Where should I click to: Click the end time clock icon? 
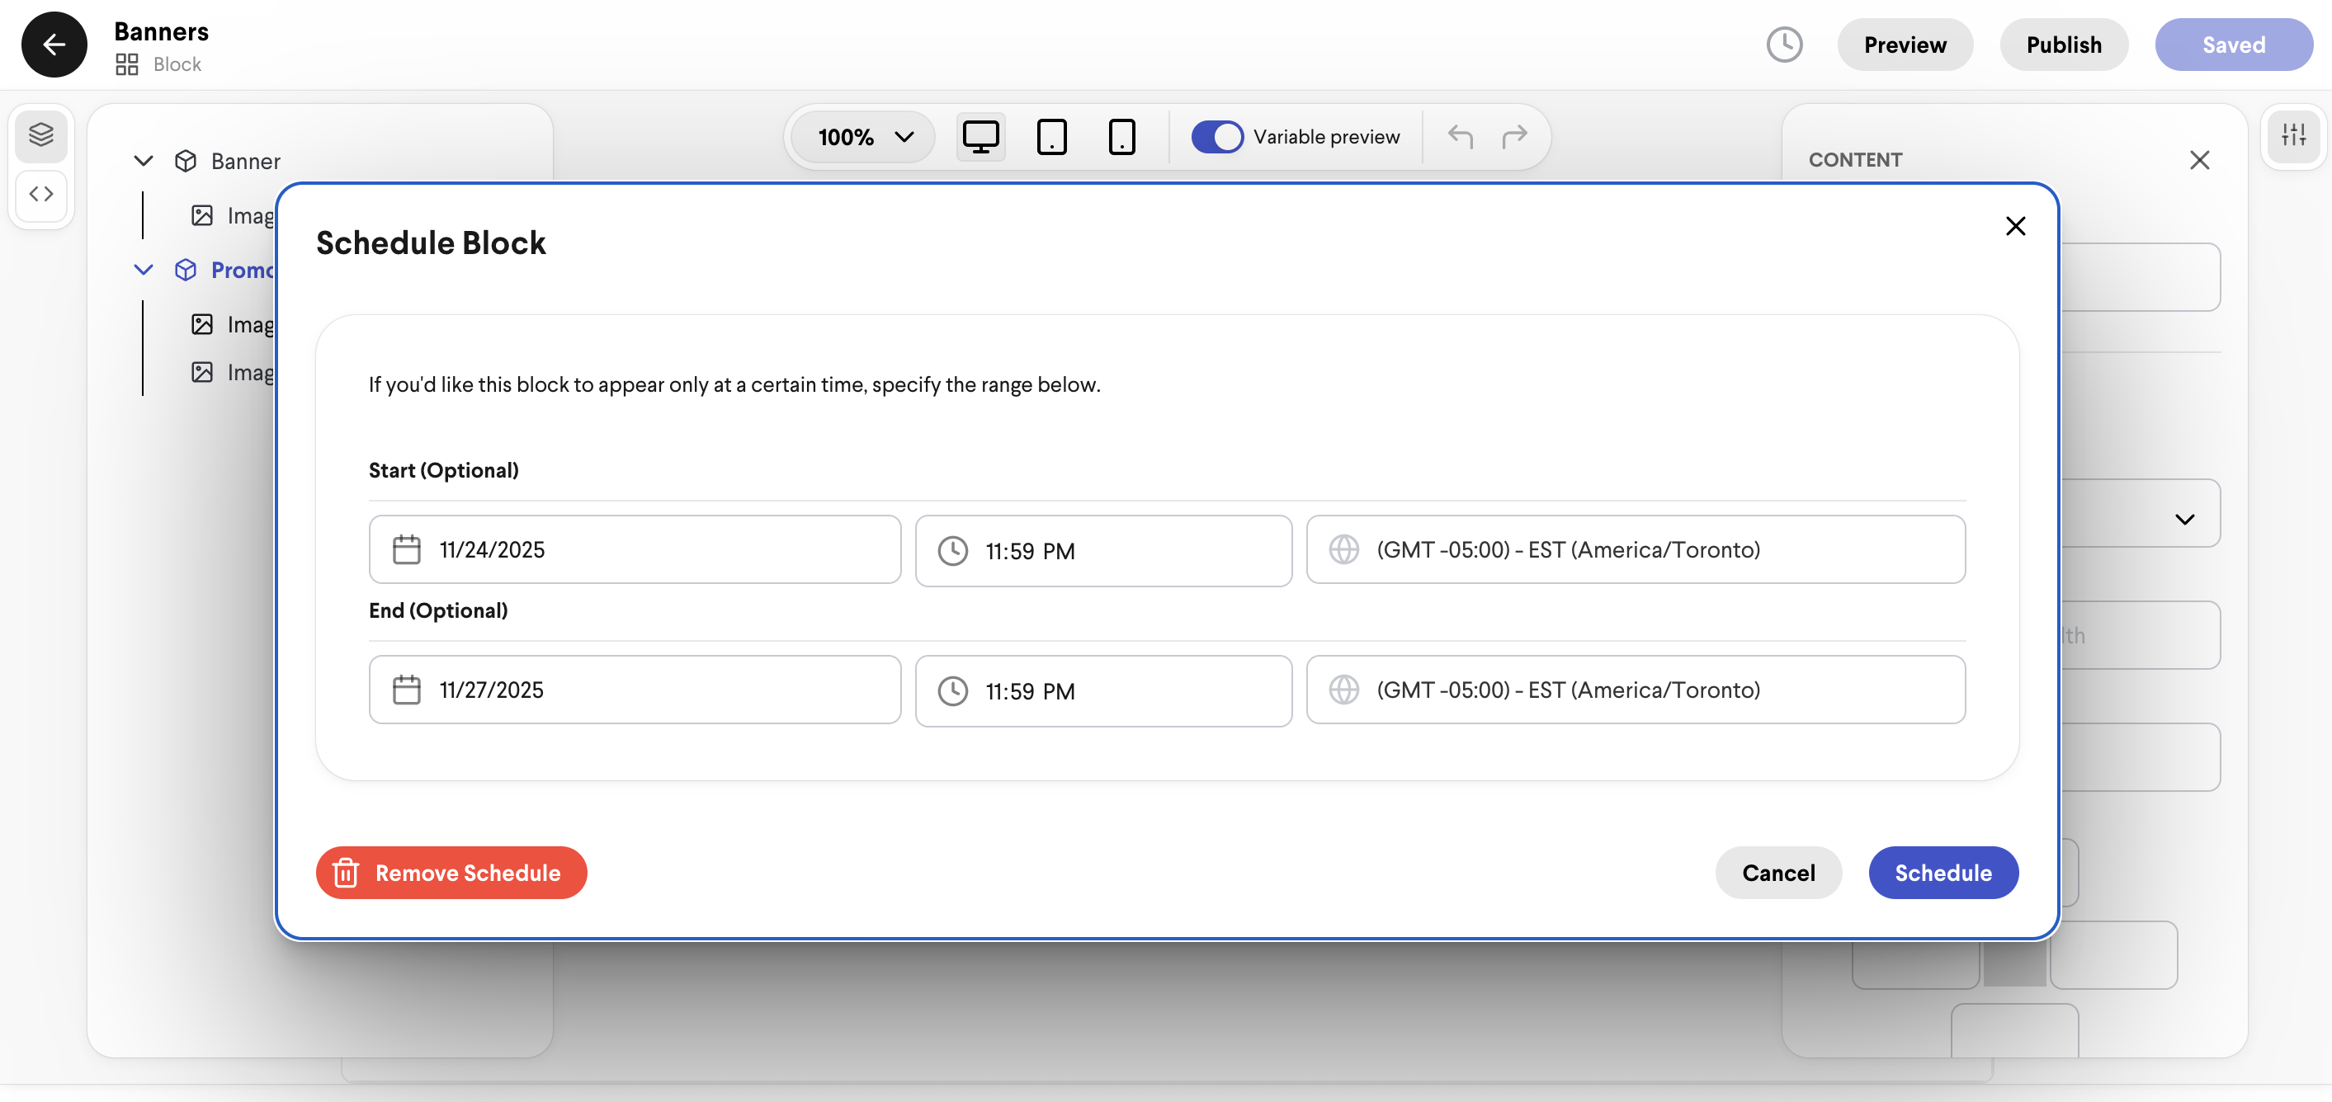pos(952,691)
